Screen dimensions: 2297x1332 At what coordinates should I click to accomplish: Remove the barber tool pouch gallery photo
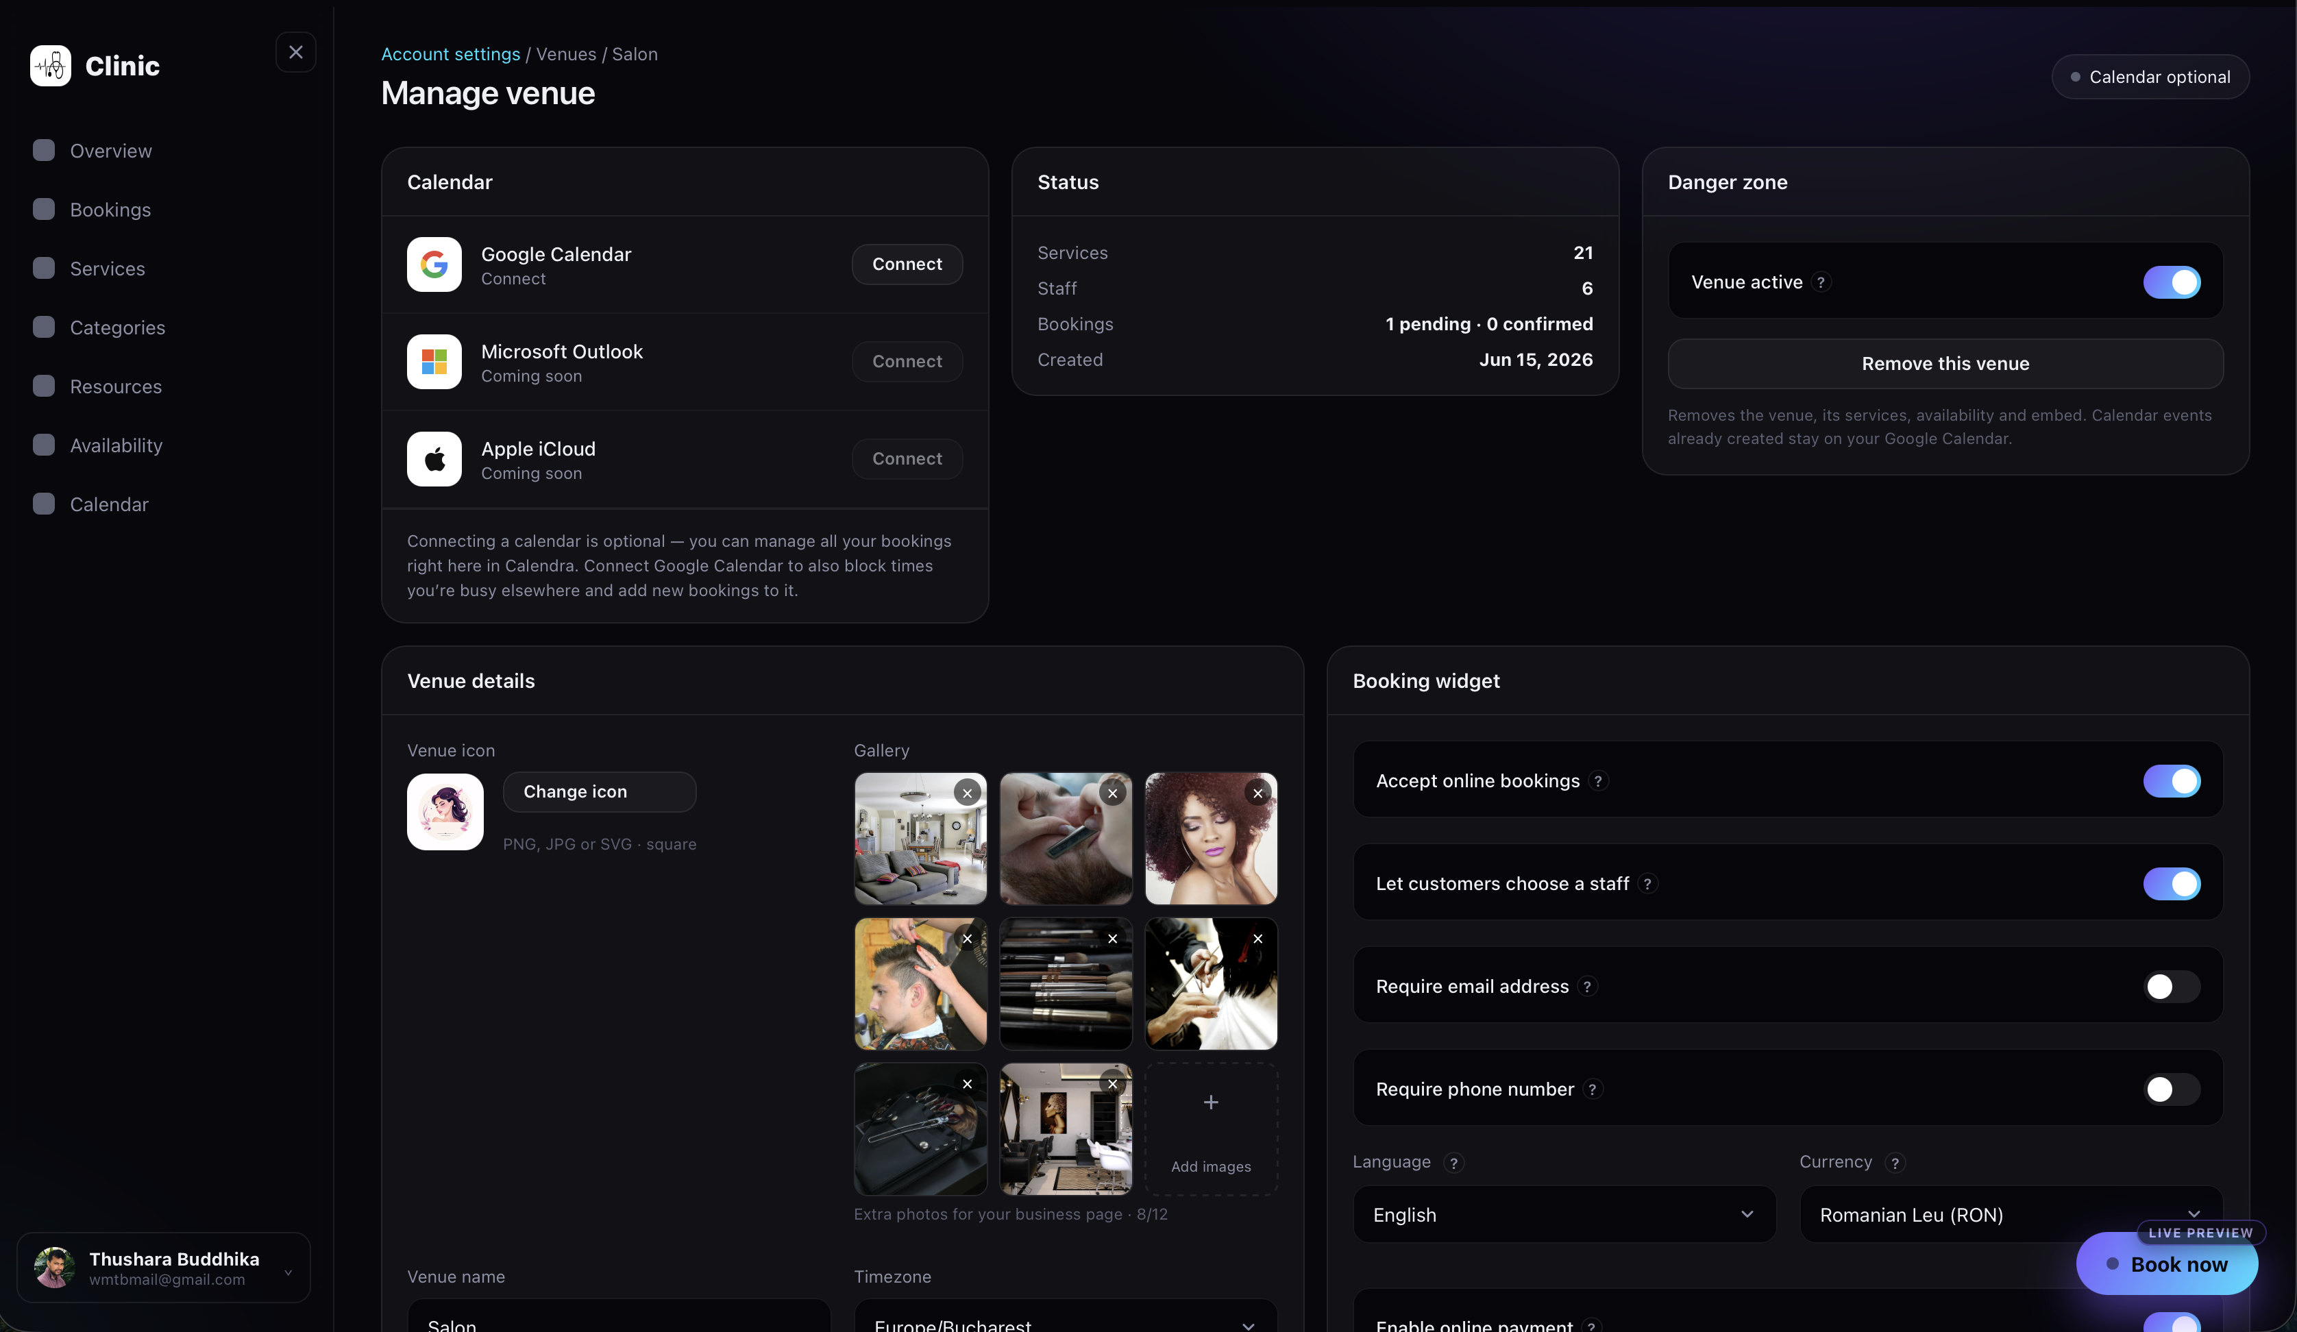(967, 1084)
